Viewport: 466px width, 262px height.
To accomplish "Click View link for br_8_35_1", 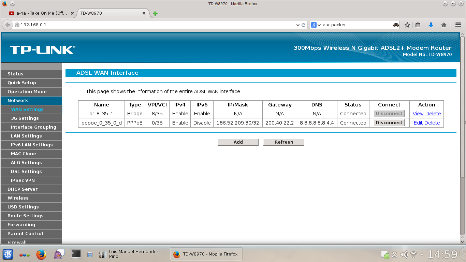I will pyautogui.click(x=418, y=114).
